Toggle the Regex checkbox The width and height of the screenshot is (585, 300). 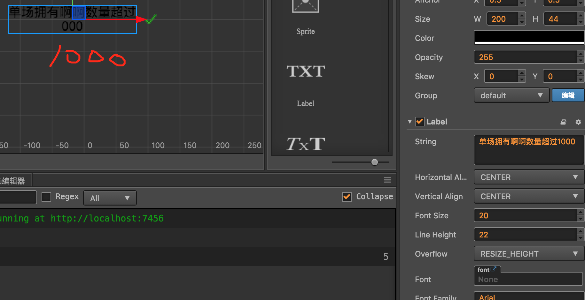pyautogui.click(x=46, y=197)
